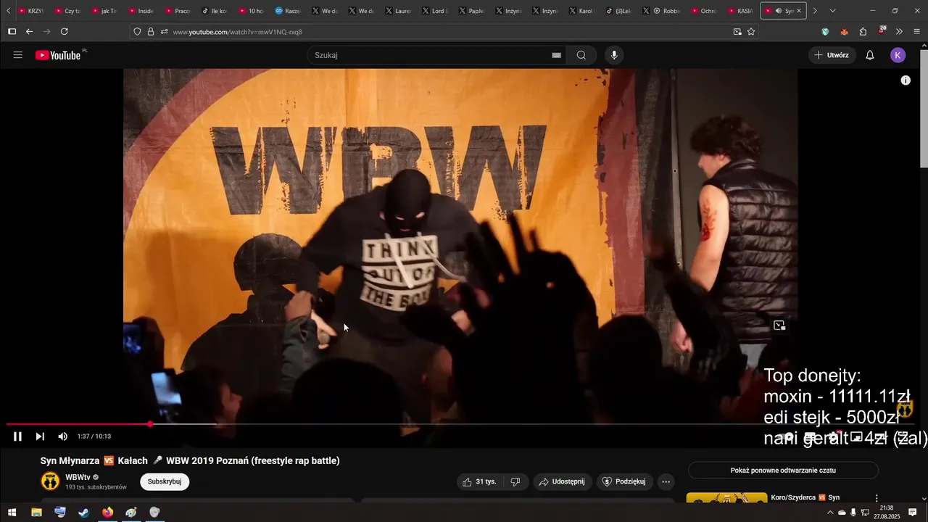Viewport: 928px width, 522px height.
Task: Switch to the Inside tab
Action: point(142,11)
